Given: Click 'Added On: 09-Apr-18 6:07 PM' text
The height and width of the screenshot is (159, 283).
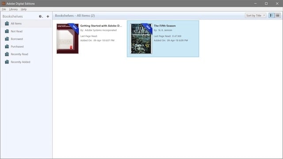Looking at the screenshot, I should [x=97, y=40].
